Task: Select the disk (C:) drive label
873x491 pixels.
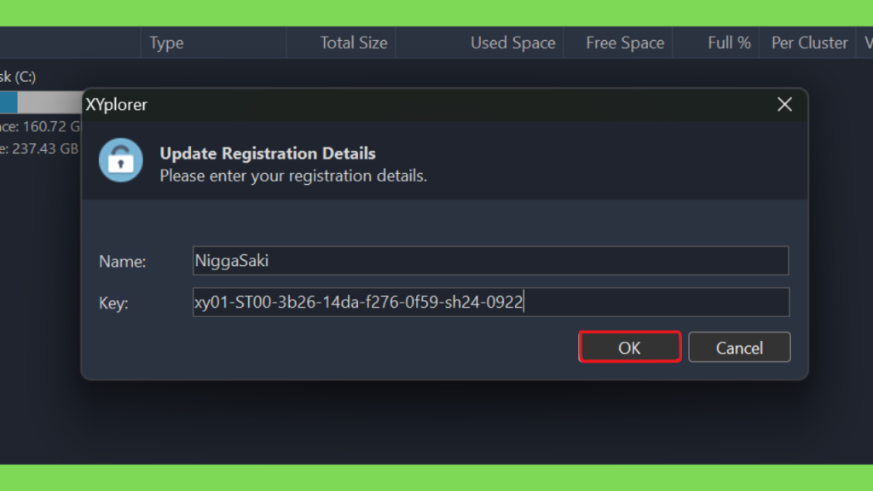Action: pyautogui.click(x=18, y=76)
